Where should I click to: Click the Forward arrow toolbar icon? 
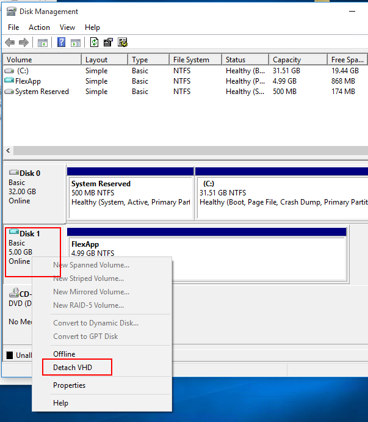point(23,42)
